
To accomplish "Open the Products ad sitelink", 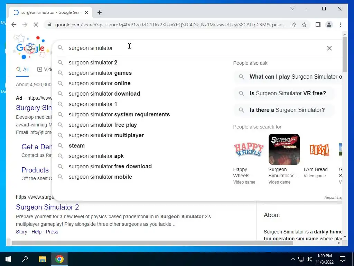I will coord(35,170).
